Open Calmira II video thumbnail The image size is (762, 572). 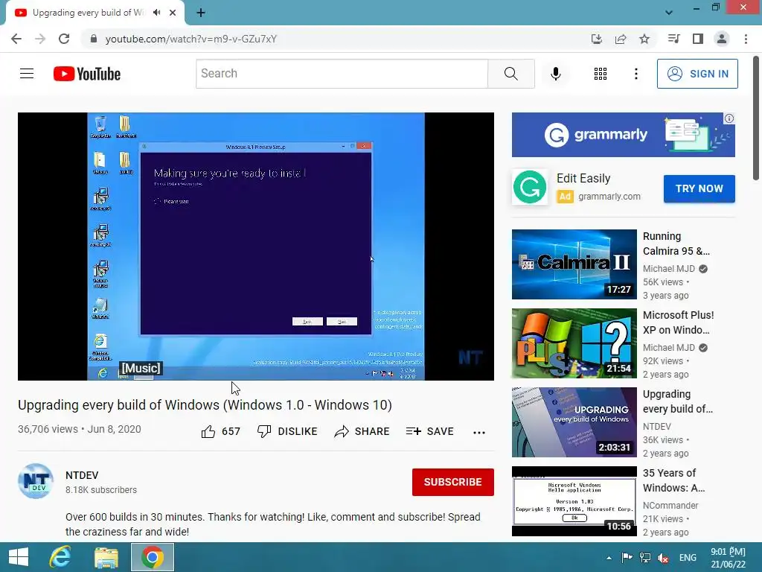pyautogui.click(x=574, y=264)
